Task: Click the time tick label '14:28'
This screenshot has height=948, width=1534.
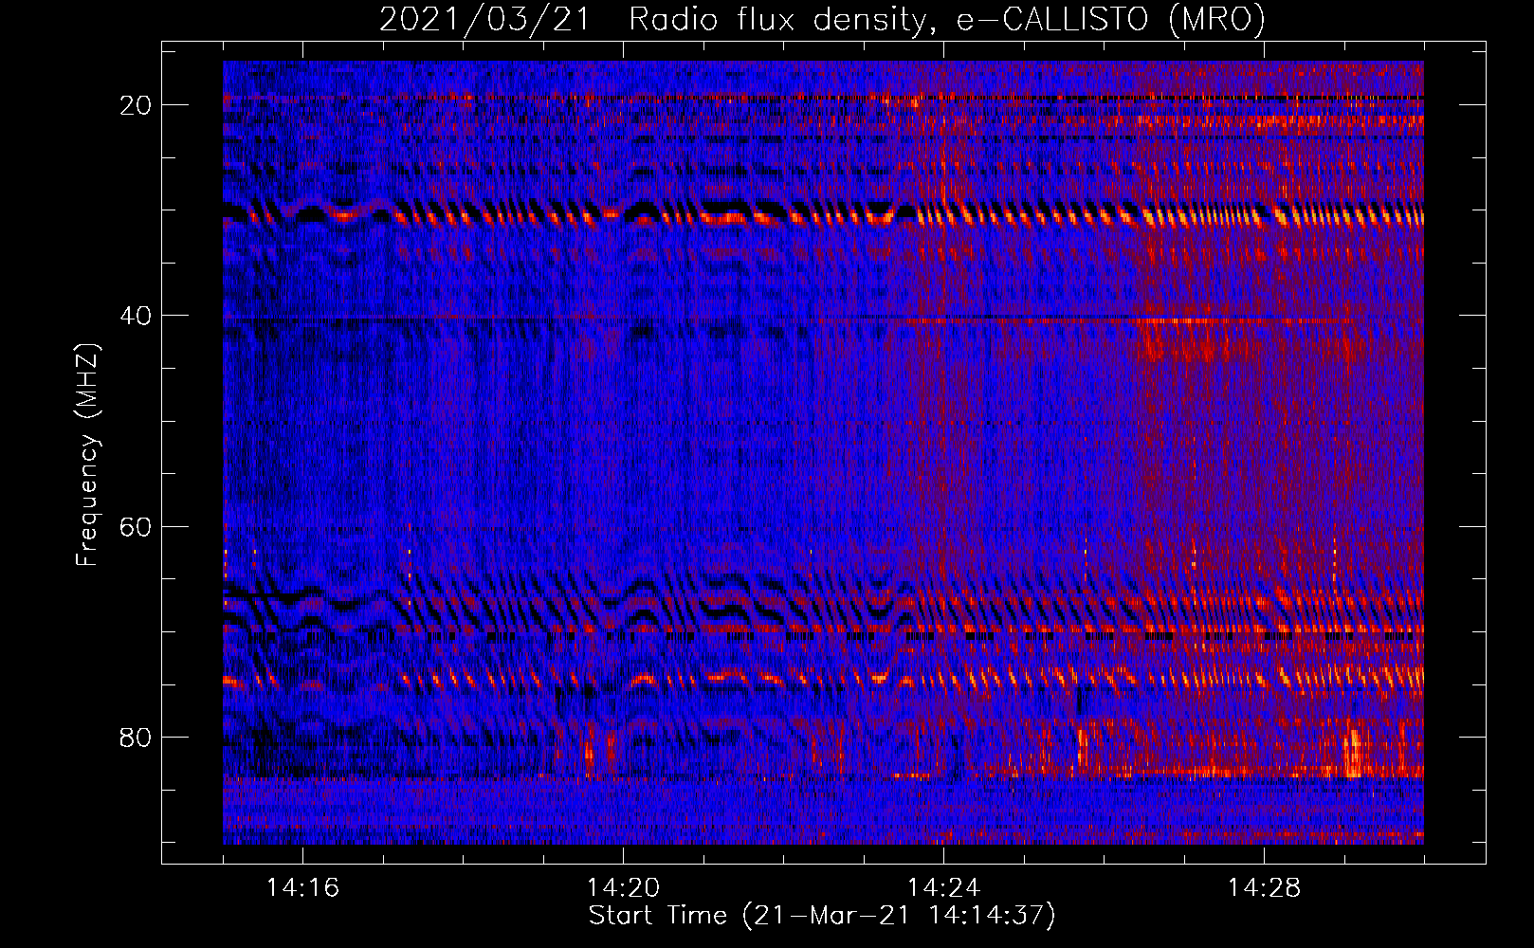Action: (x=1264, y=887)
